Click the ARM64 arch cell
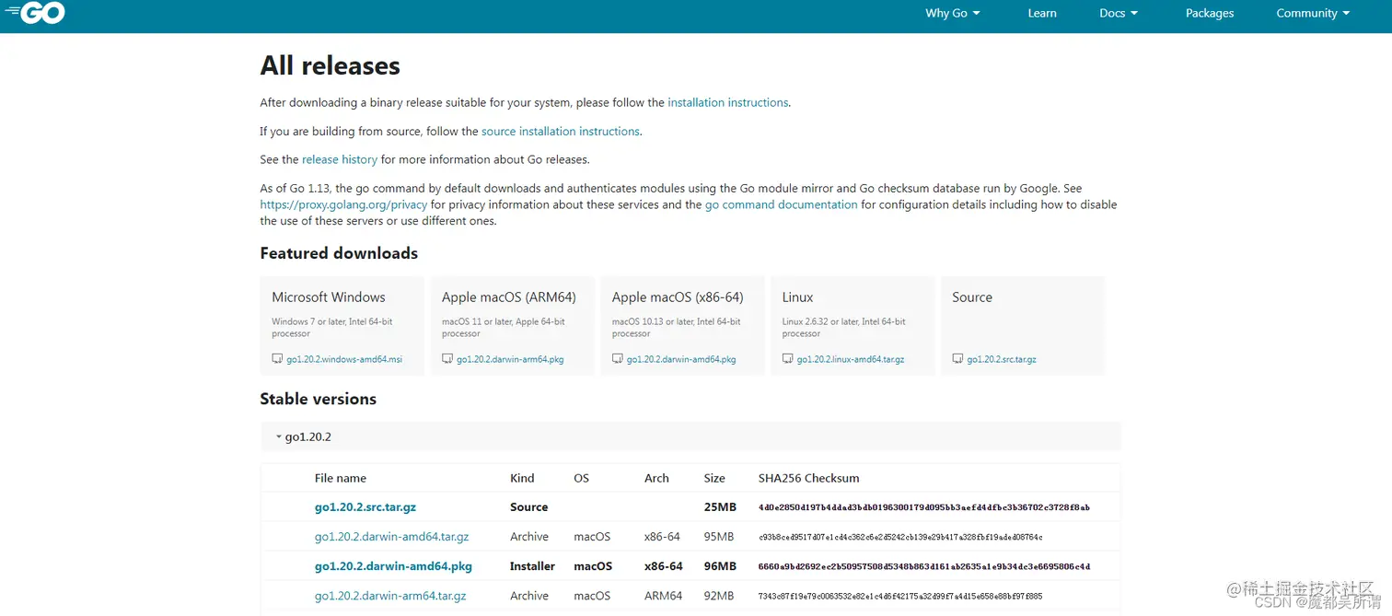 point(663,596)
